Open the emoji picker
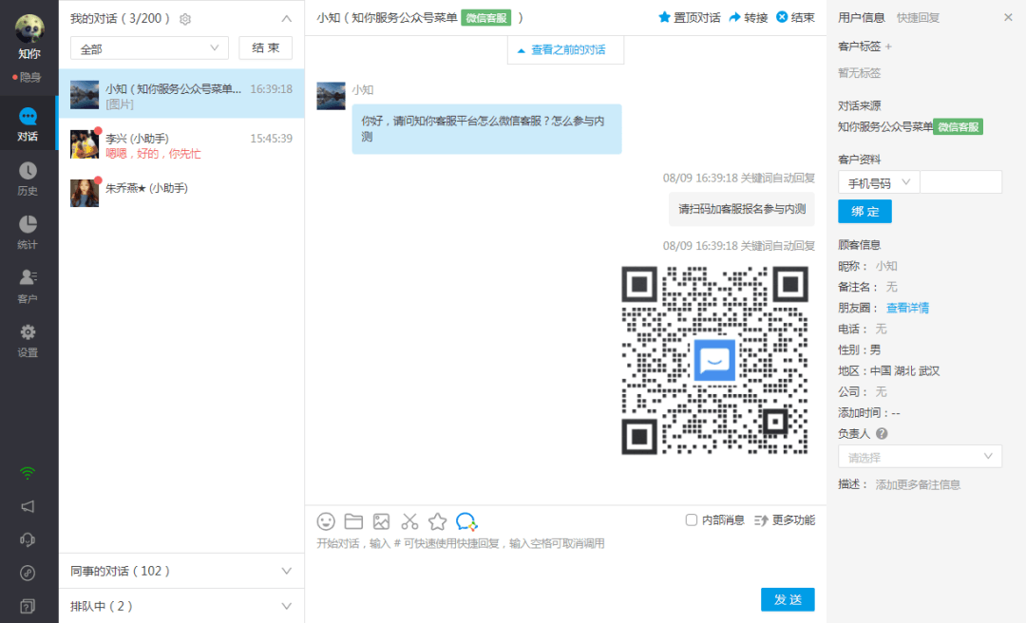The height and width of the screenshot is (623, 1026). pos(326,521)
